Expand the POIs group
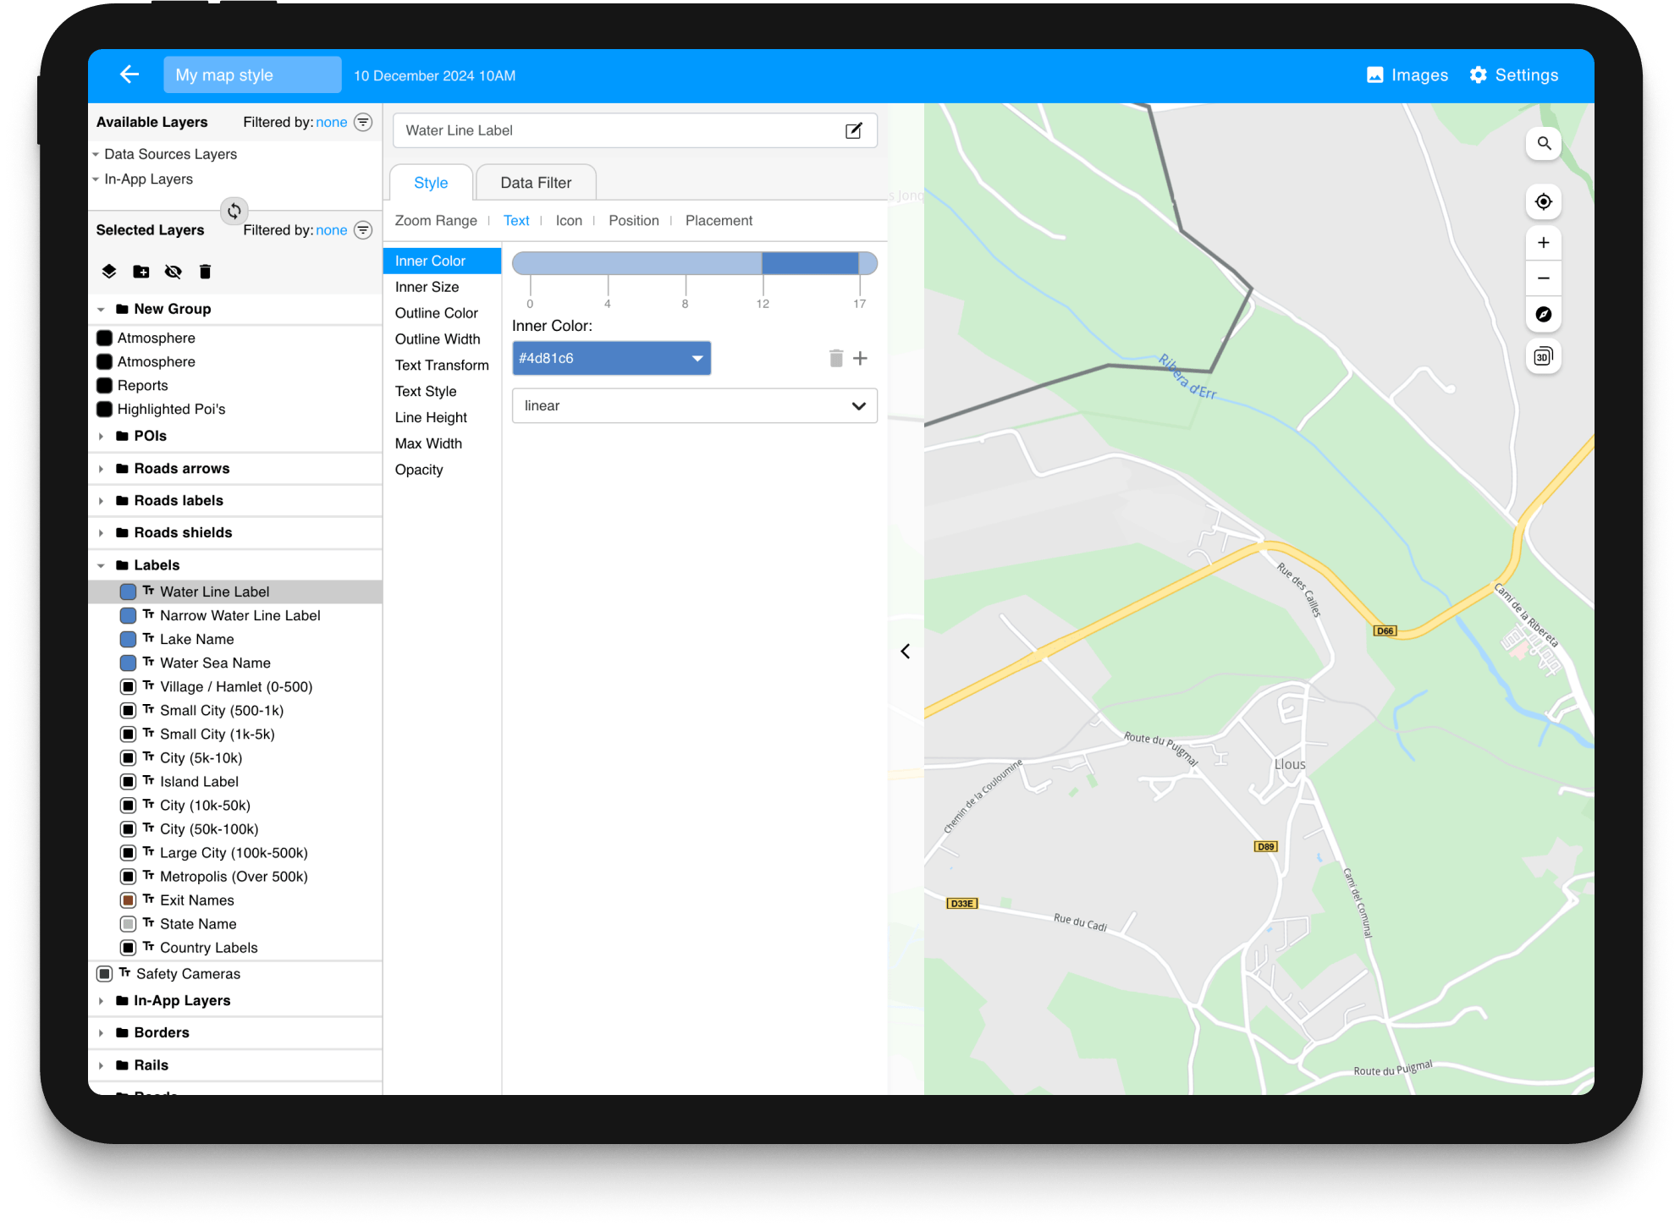The width and height of the screenshot is (1680, 1227). pos(101,437)
